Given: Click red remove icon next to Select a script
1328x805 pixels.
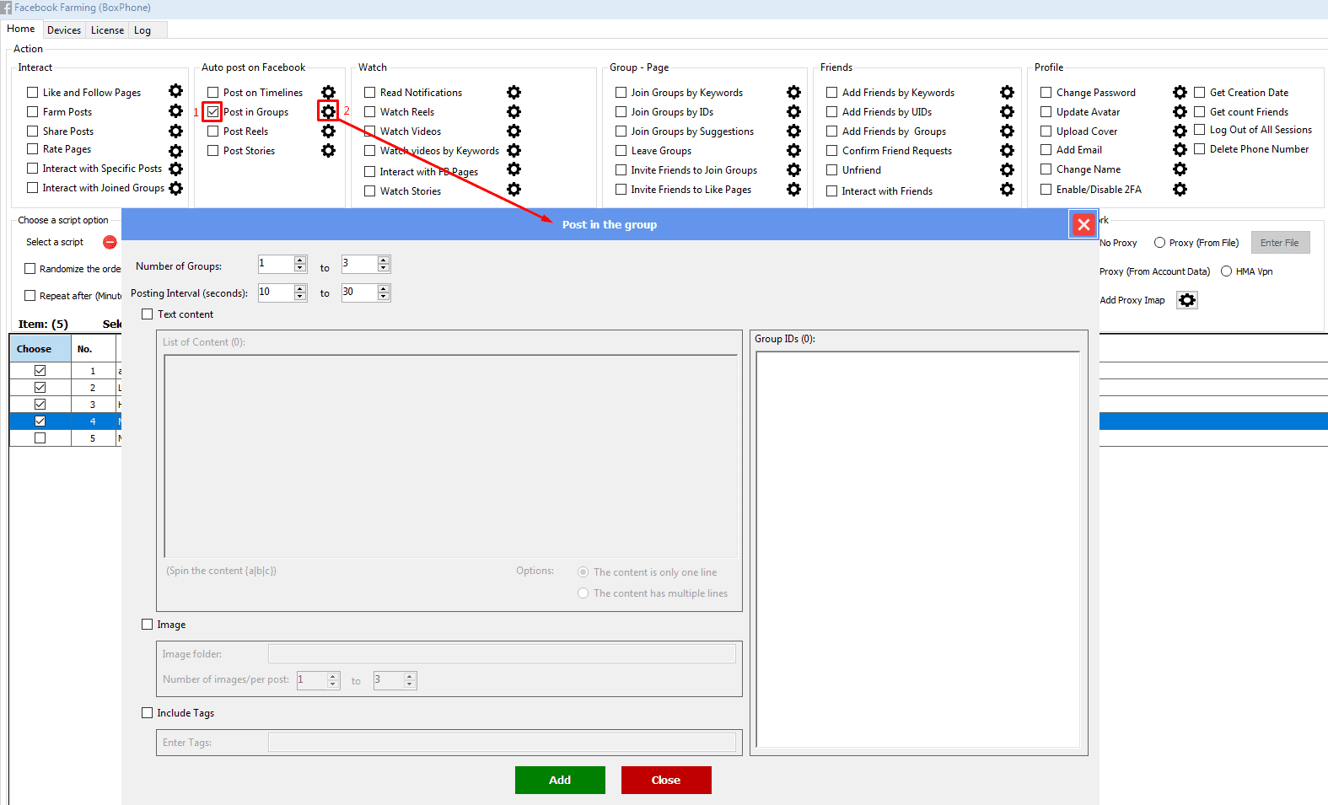Looking at the screenshot, I should tap(110, 242).
